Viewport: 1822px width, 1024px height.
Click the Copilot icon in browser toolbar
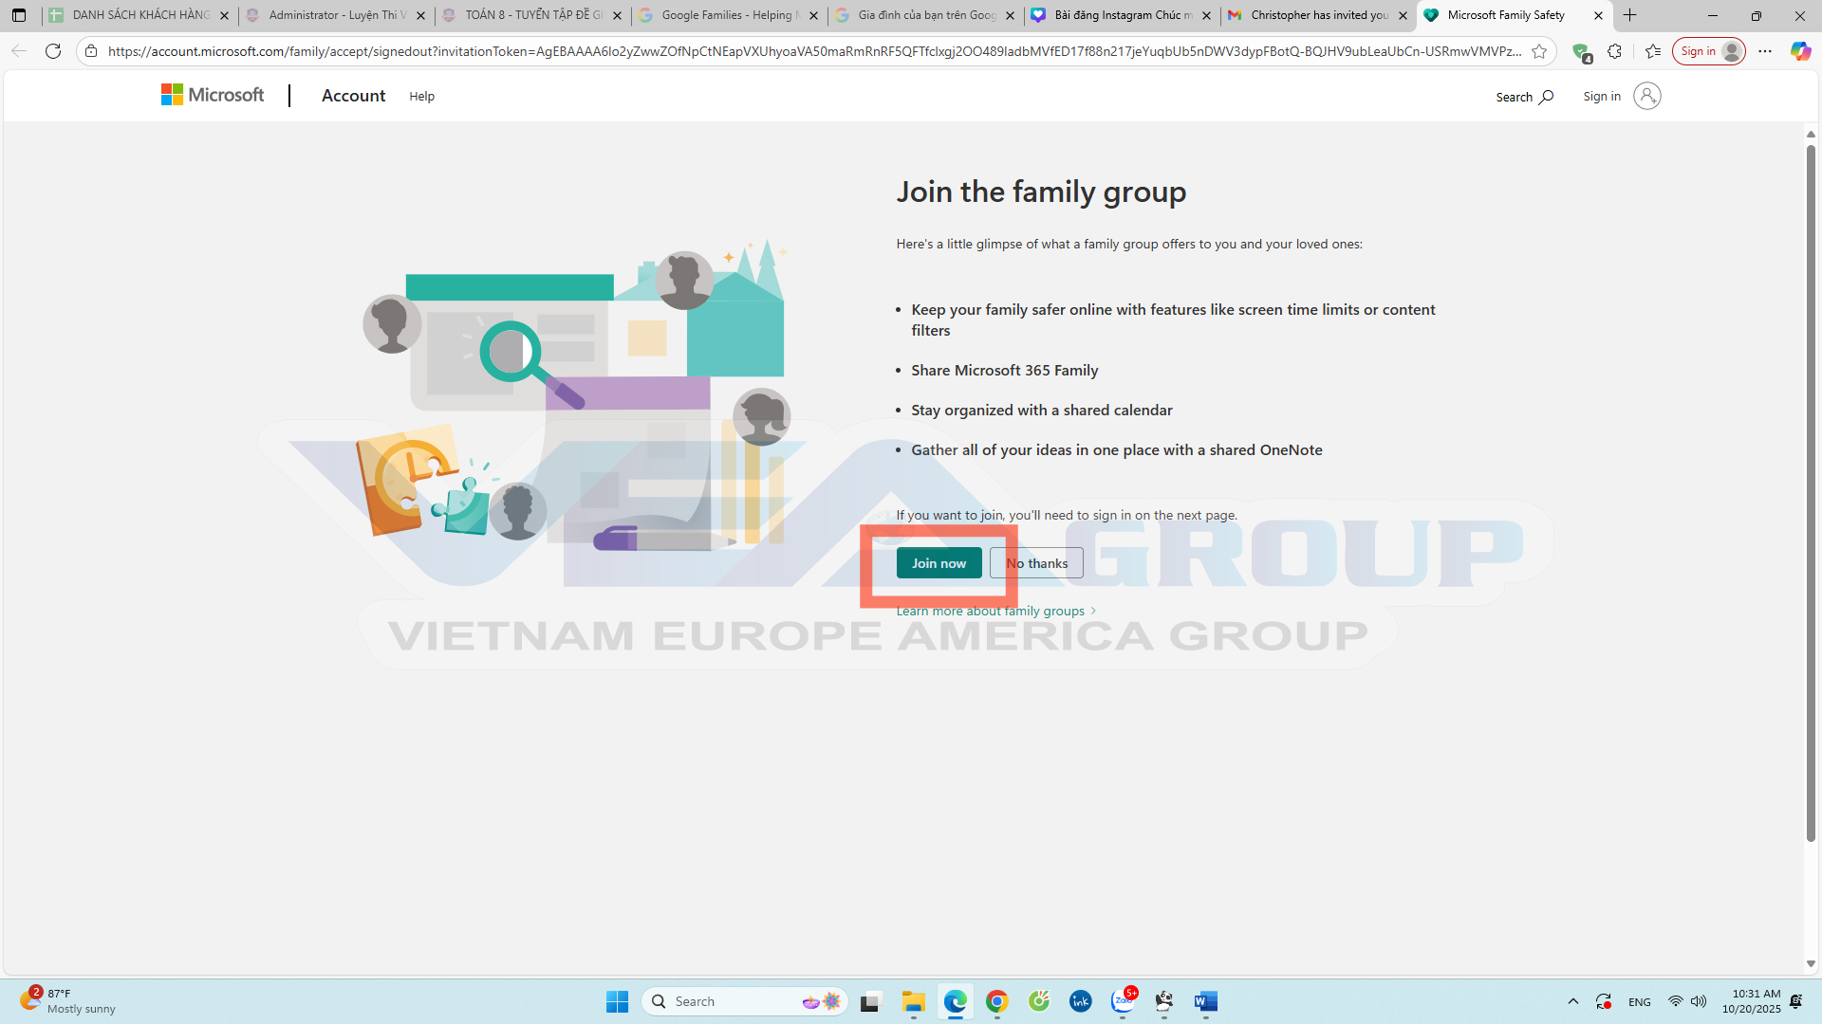[1800, 51]
